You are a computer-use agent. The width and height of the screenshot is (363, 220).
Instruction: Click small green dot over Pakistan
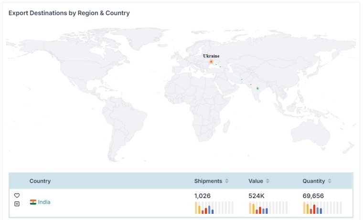tap(242, 79)
